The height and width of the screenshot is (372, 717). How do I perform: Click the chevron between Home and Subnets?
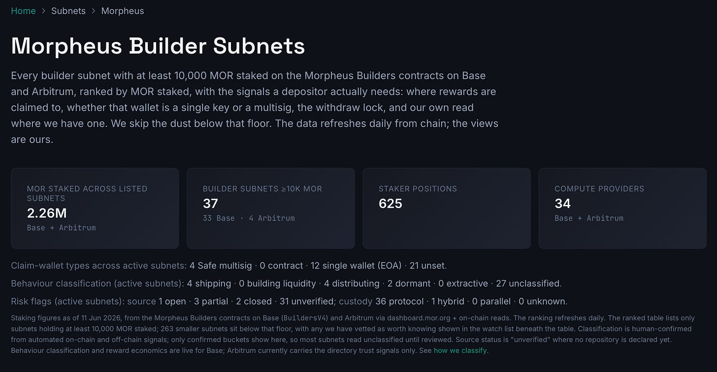point(44,11)
